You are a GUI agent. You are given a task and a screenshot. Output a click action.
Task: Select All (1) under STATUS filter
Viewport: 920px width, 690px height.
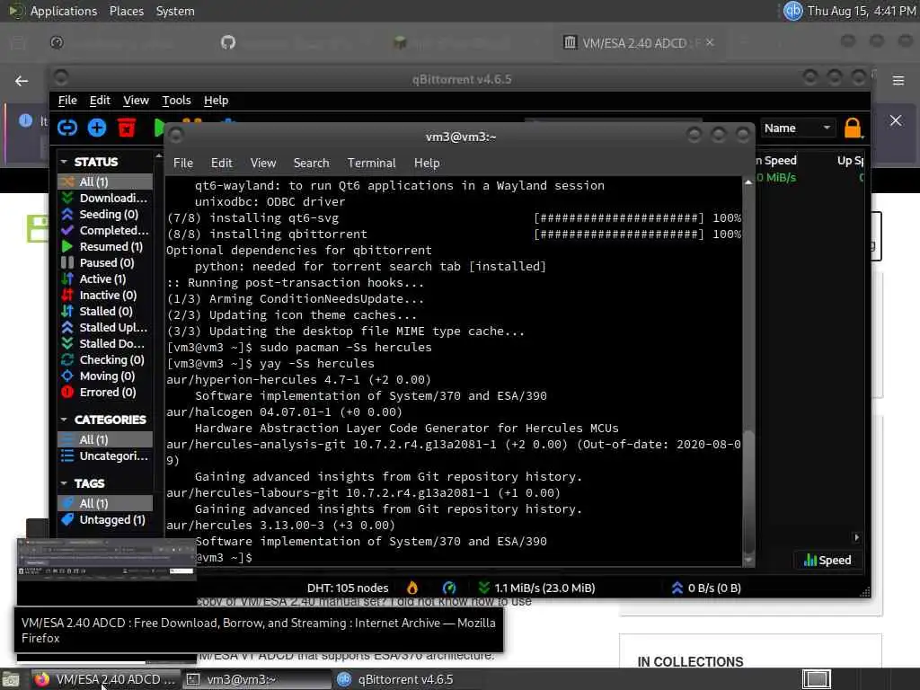pyautogui.click(x=105, y=181)
